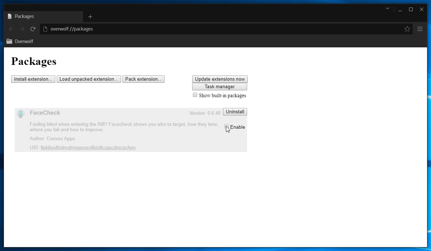The image size is (431, 251).
Task: Bookmark this page with the star icon
Action: coord(407,29)
